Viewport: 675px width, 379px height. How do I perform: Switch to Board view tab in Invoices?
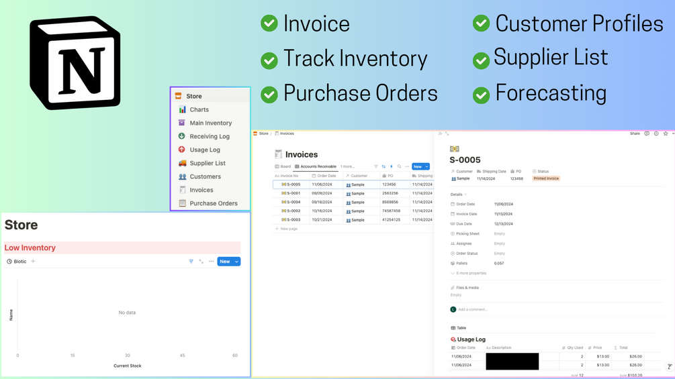[x=283, y=166]
